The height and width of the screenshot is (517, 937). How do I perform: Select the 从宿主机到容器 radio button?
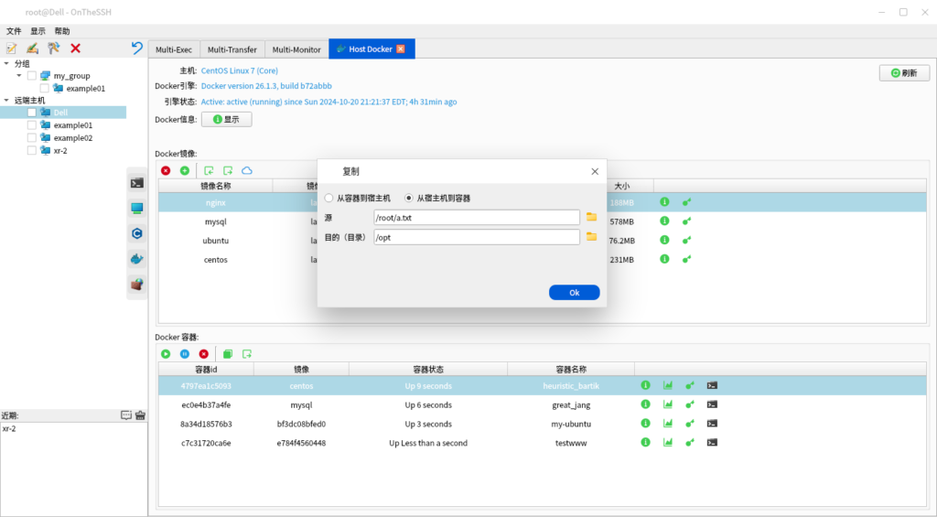point(409,198)
